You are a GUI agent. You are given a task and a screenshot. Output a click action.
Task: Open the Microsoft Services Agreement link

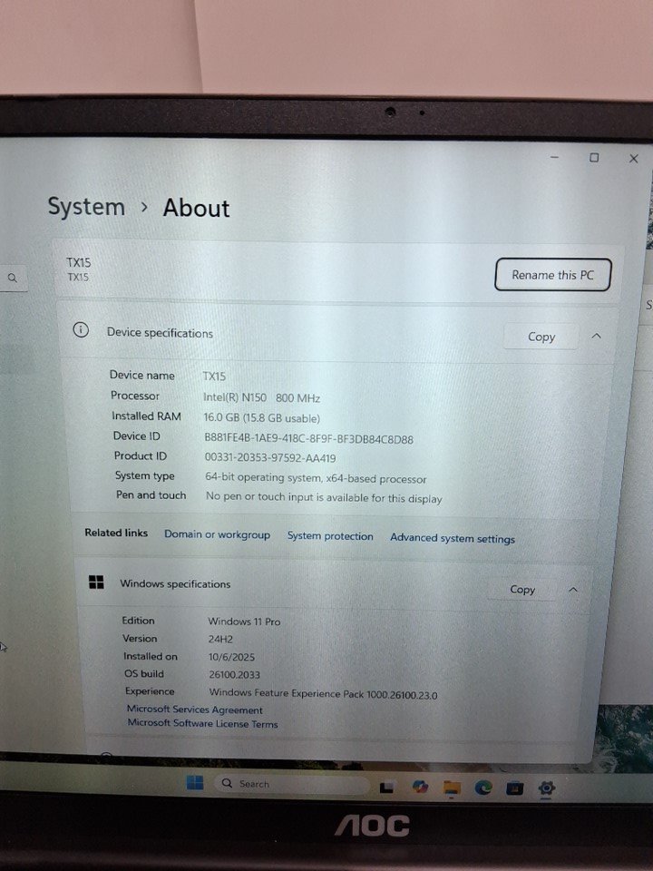tap(194, 710)
